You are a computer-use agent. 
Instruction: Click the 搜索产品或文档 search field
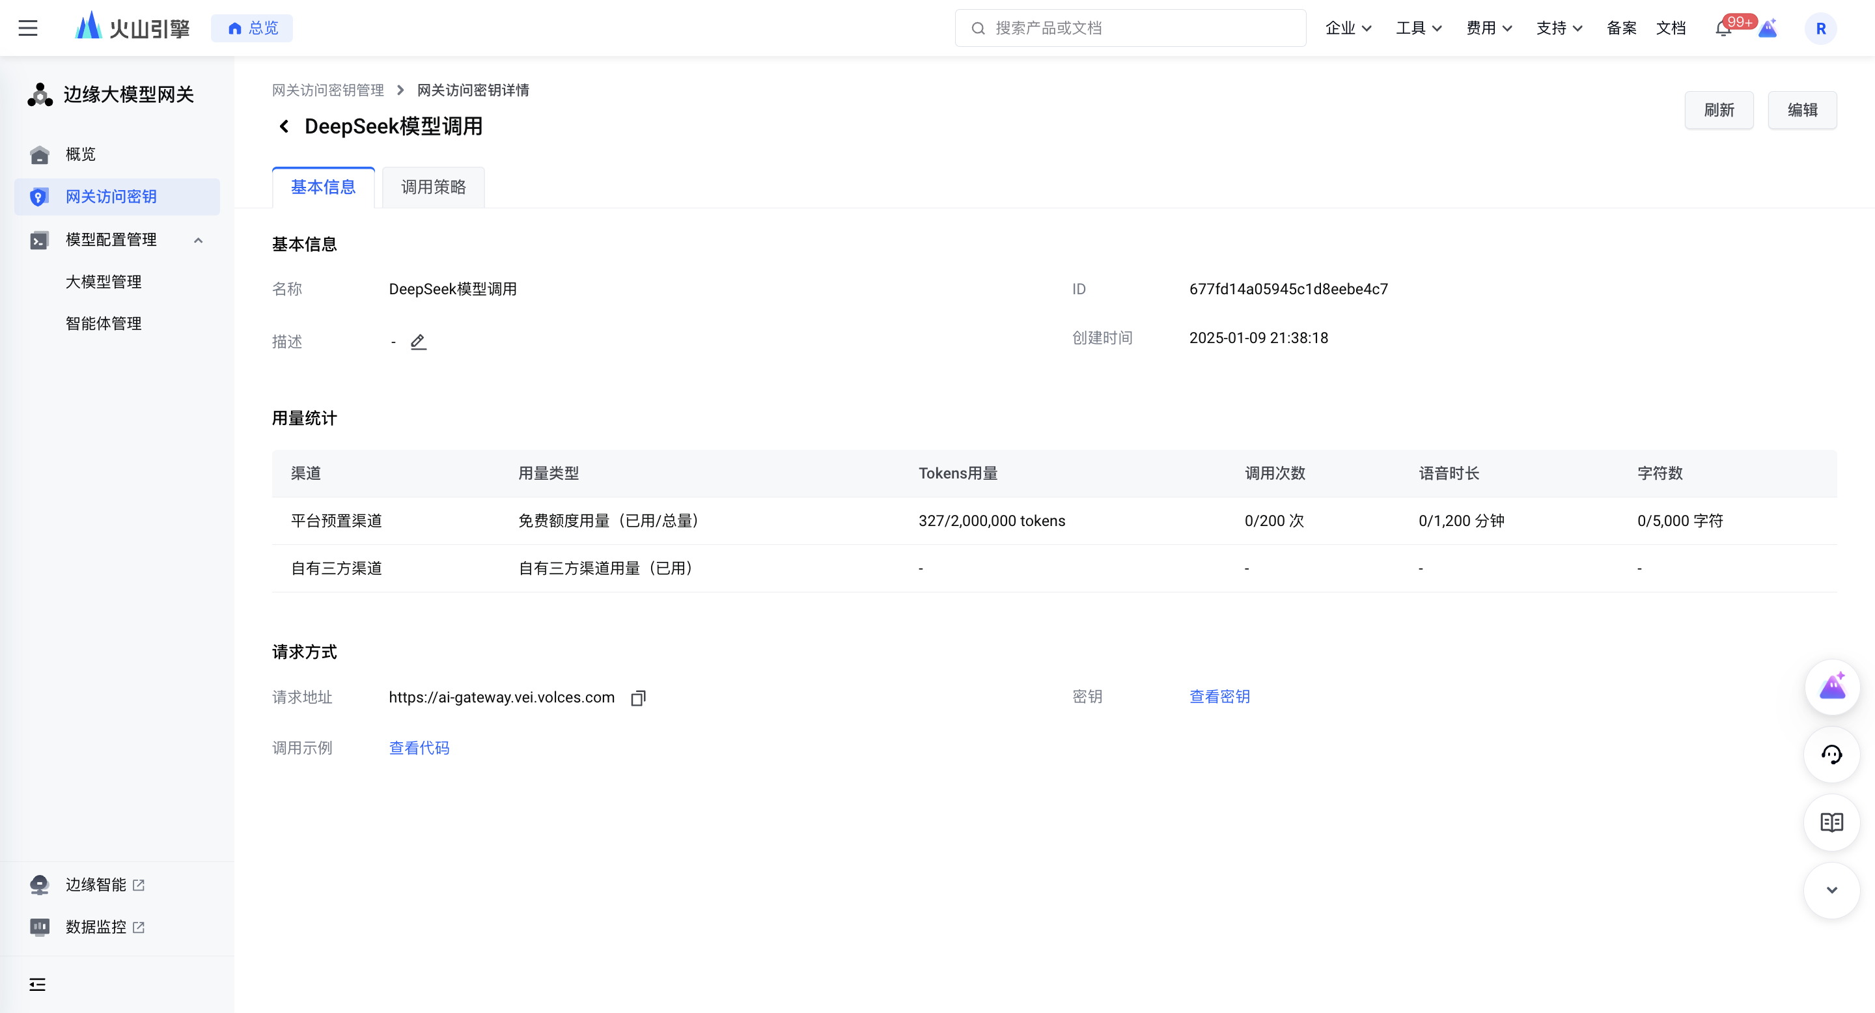point(1130,29)
